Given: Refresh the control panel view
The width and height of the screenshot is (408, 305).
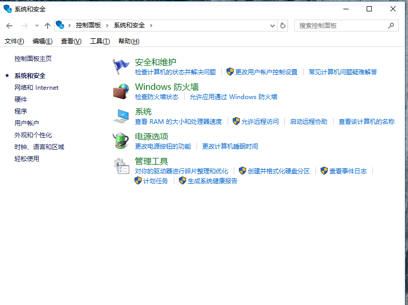Looking at the screenshot, I should (x=283, y=26).
